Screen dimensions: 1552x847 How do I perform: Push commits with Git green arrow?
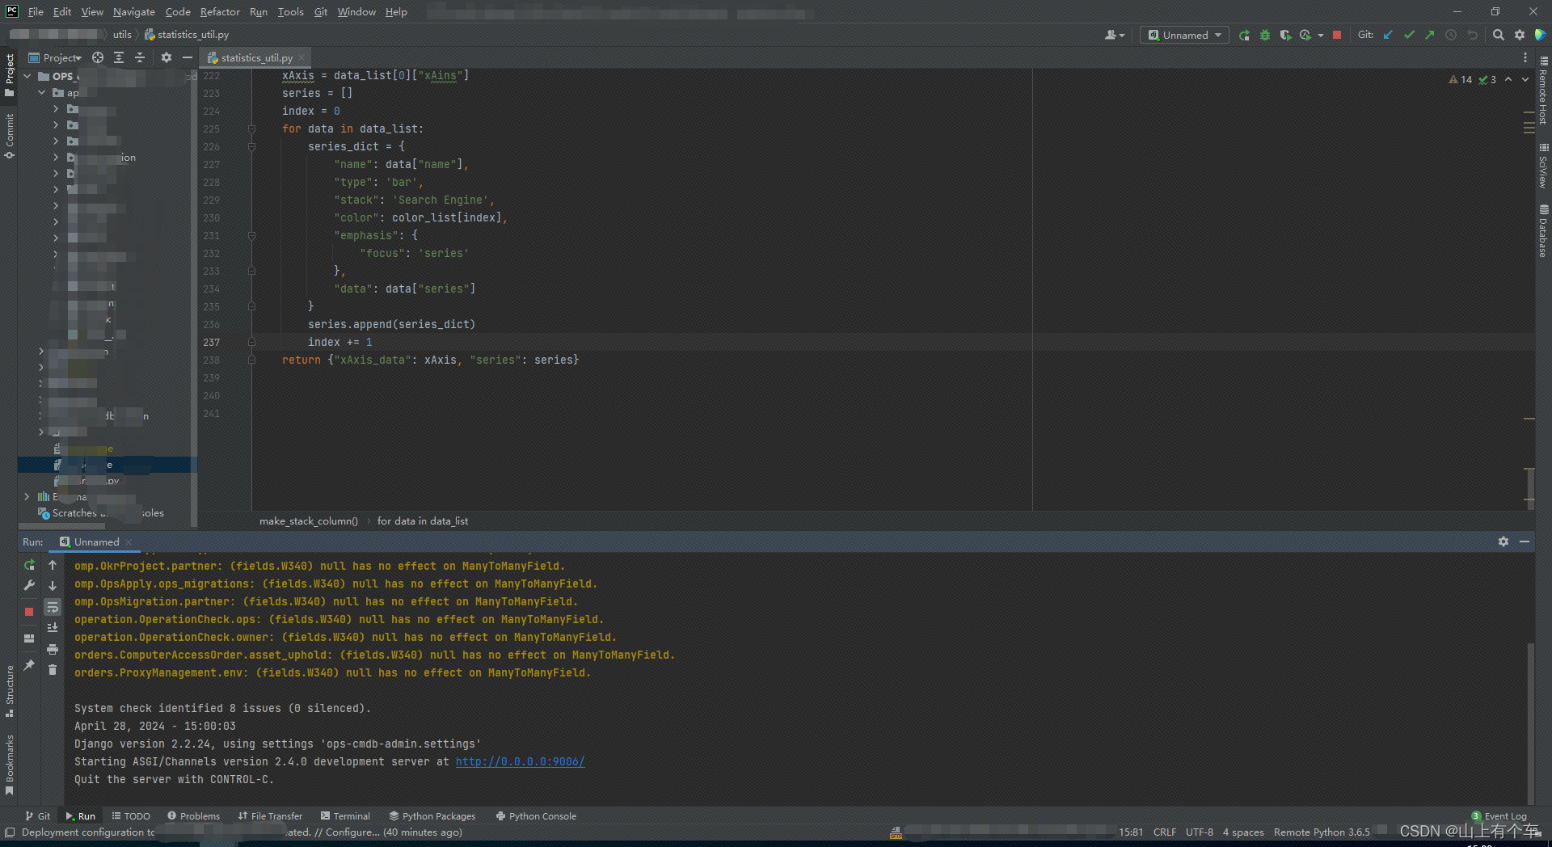tap(1430, 35)
